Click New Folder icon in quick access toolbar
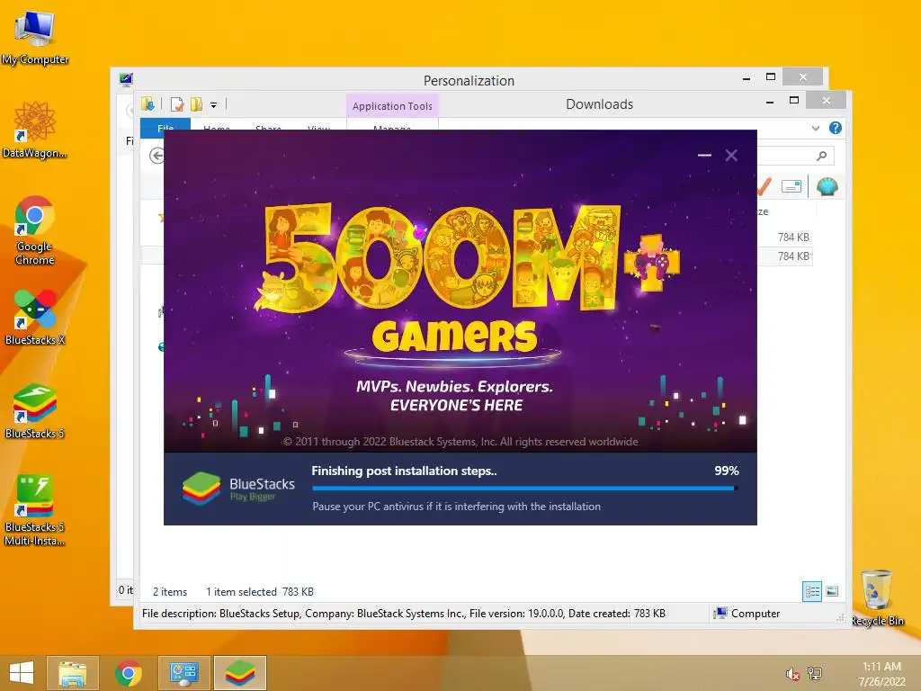The image size is (921, 691). (197, 104)
